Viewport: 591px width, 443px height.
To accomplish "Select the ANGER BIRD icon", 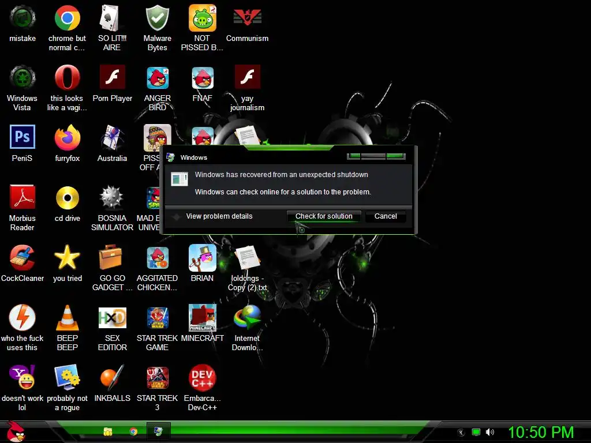I will click(x=158, y=78).
